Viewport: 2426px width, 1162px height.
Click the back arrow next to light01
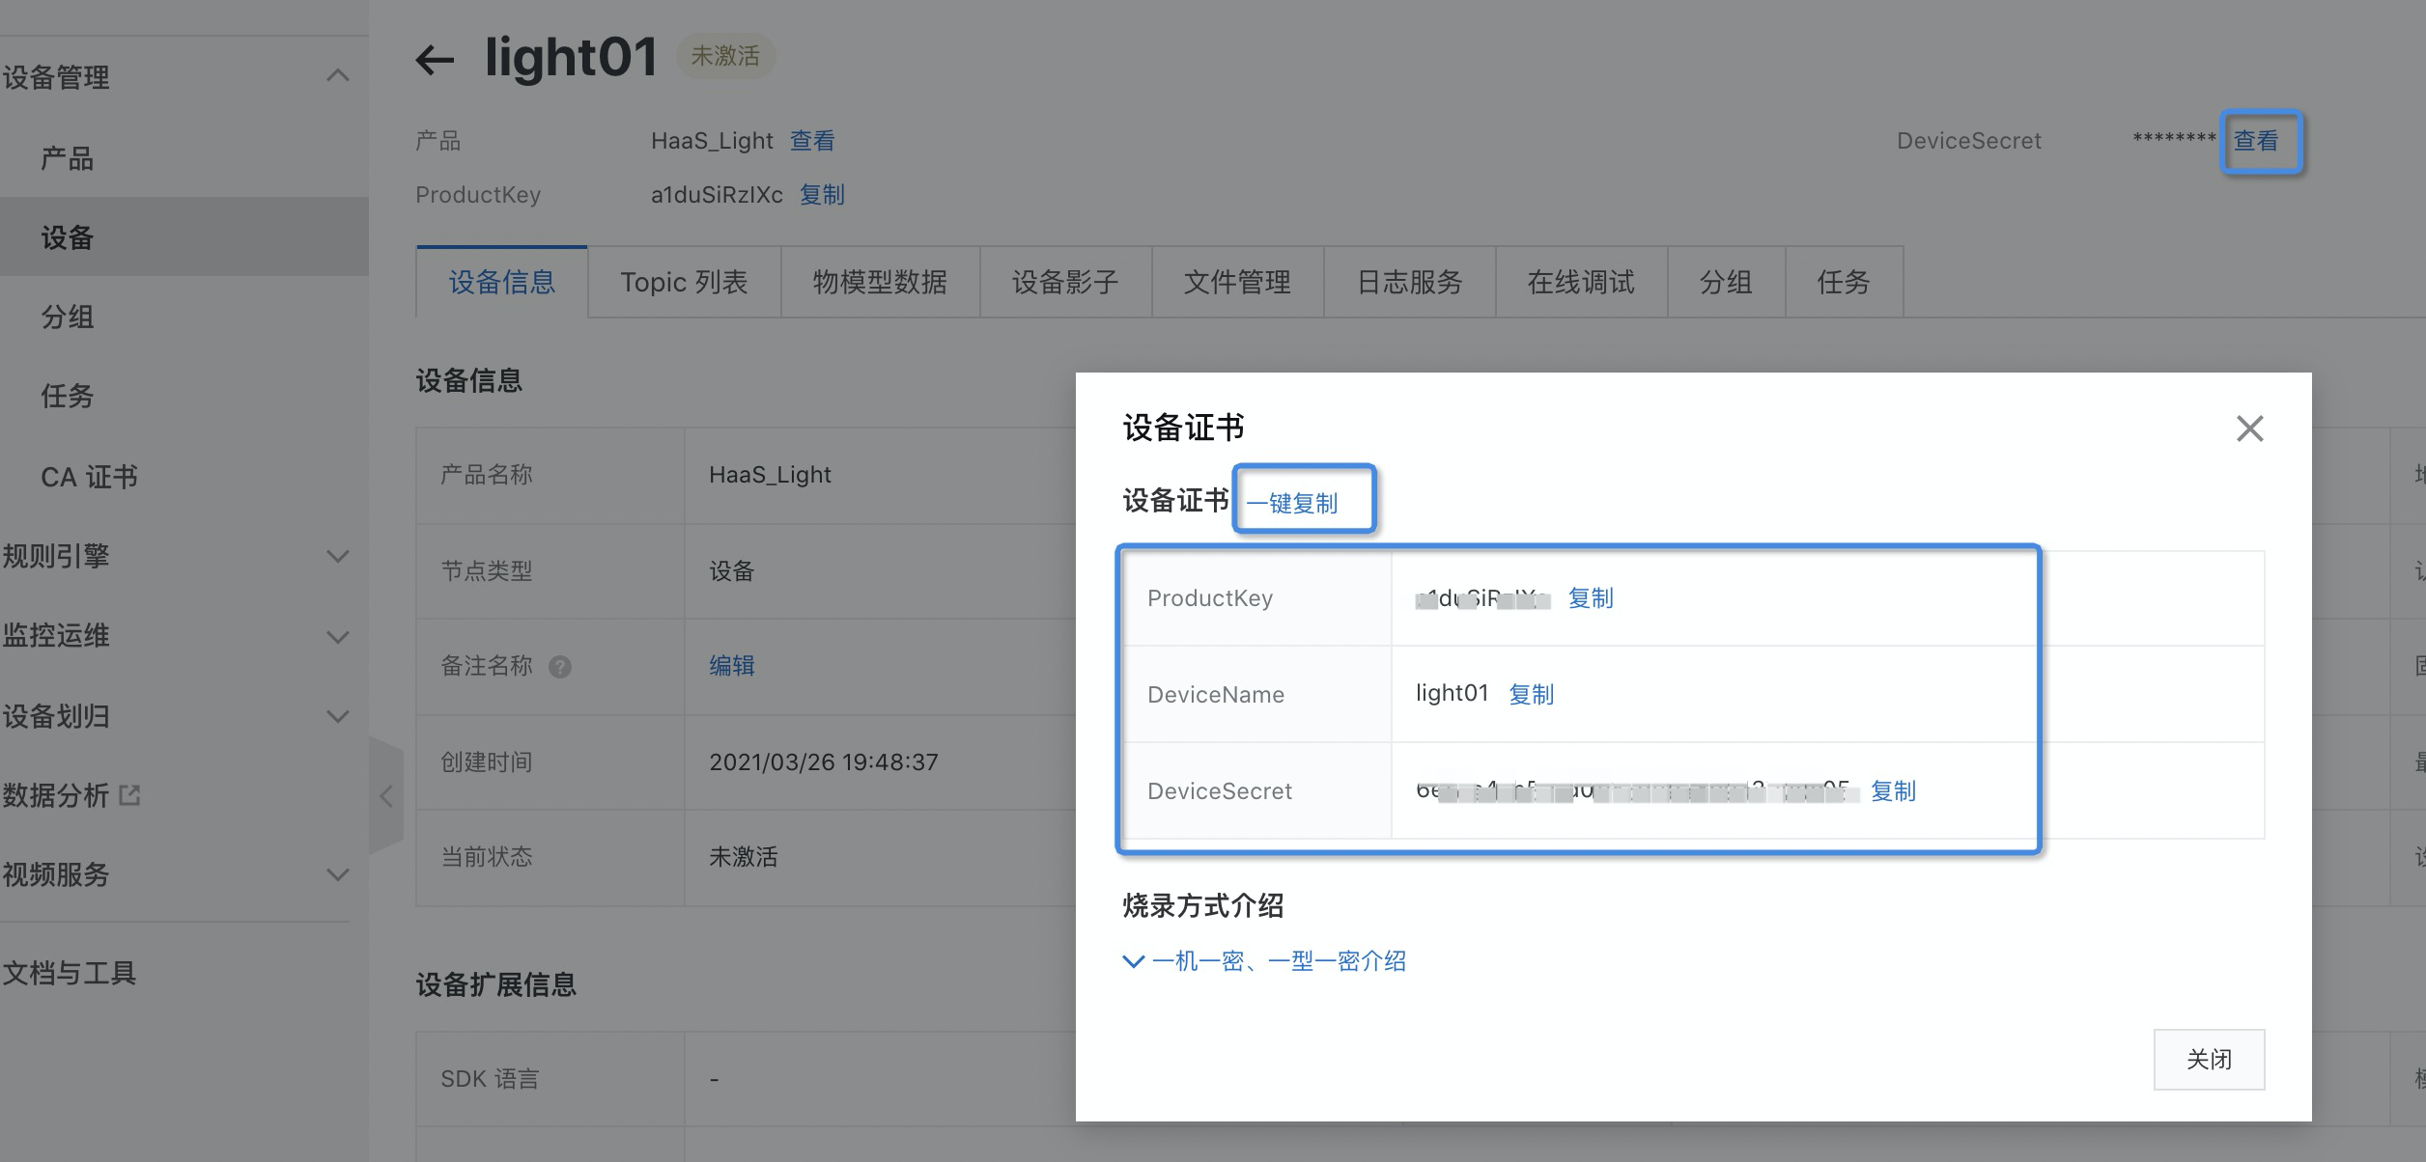tap(435, 60)
